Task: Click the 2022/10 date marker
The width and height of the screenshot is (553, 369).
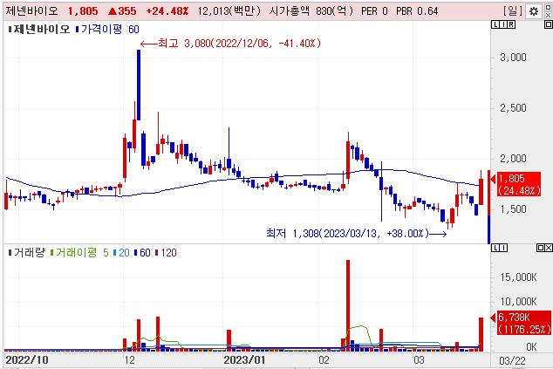Action: coord(27,360)
